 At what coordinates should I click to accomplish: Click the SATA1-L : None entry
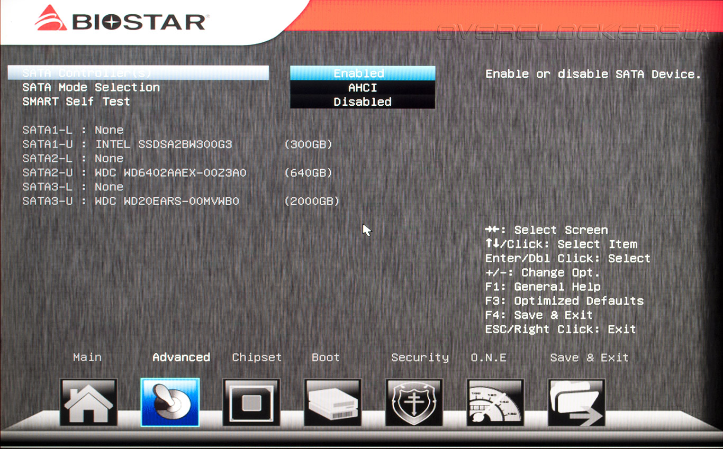click(x=73, y=130)
